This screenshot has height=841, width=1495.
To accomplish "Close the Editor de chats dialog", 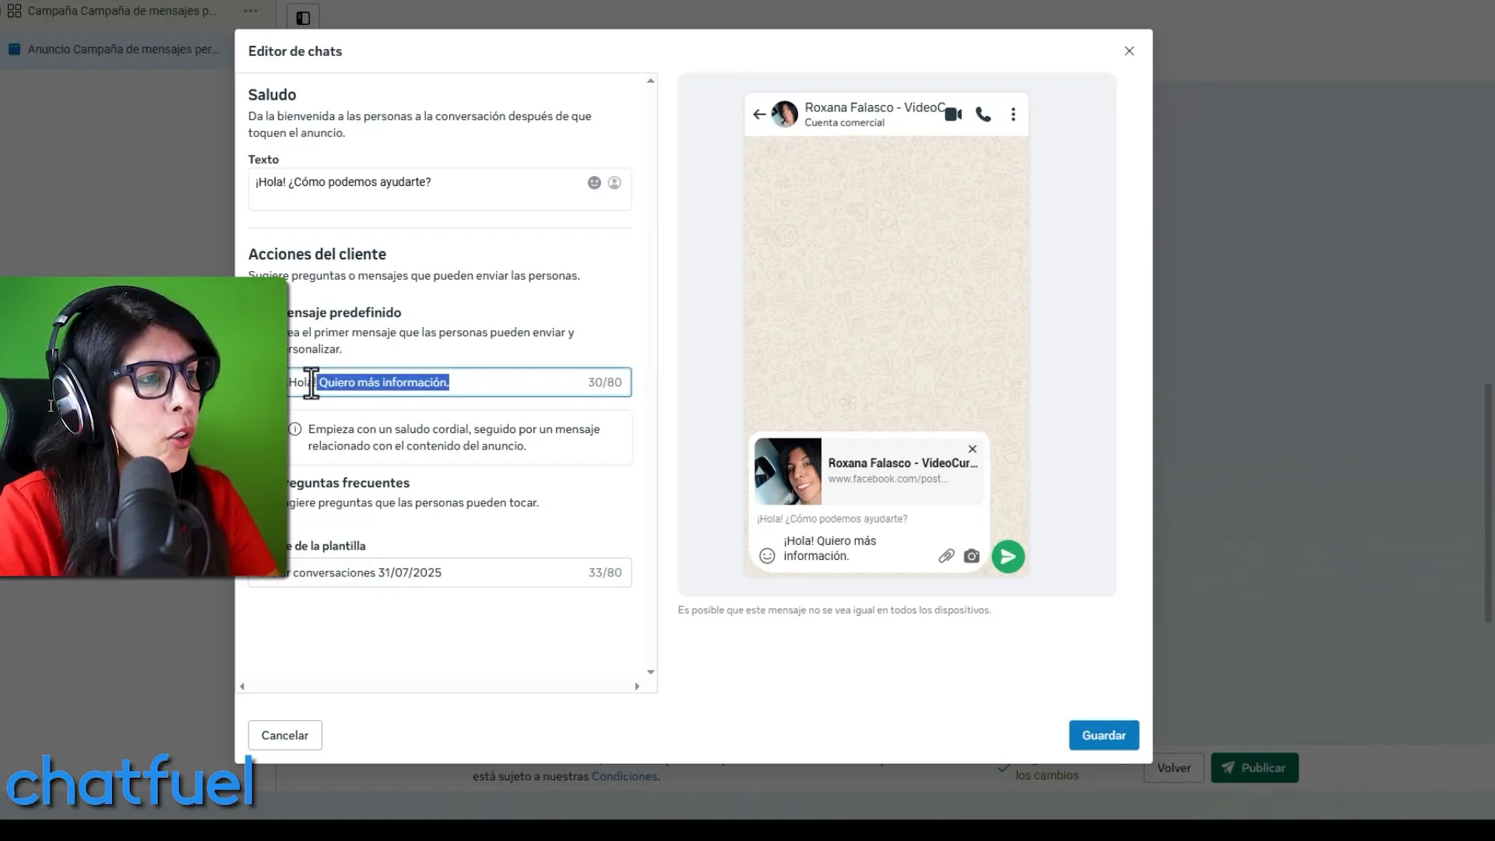I will (1129, 51).
